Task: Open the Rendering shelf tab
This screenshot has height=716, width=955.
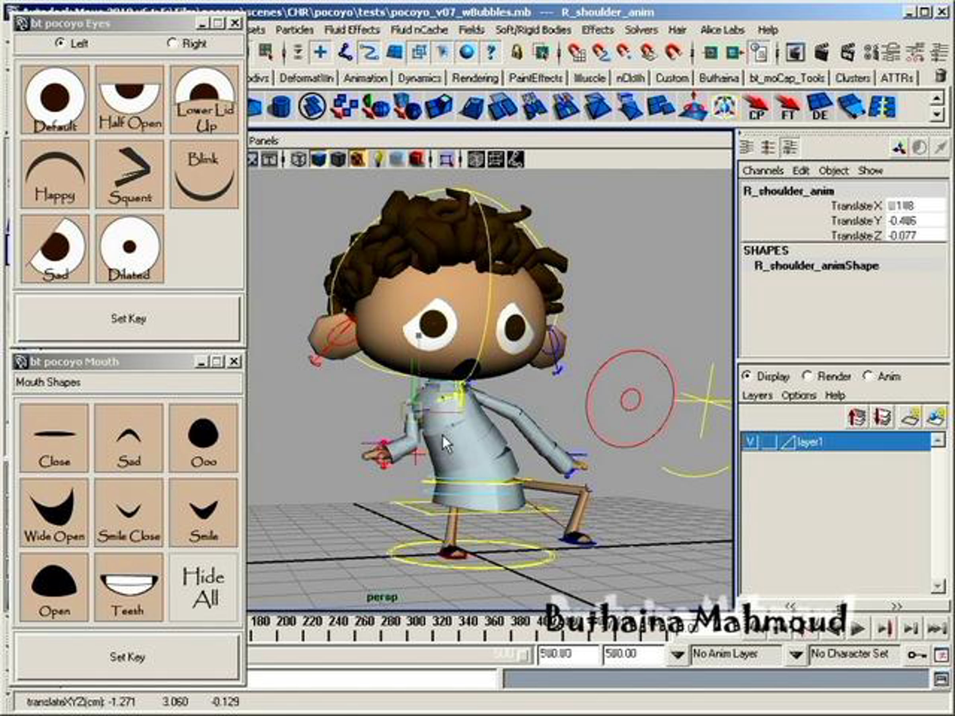Action: 475,78
